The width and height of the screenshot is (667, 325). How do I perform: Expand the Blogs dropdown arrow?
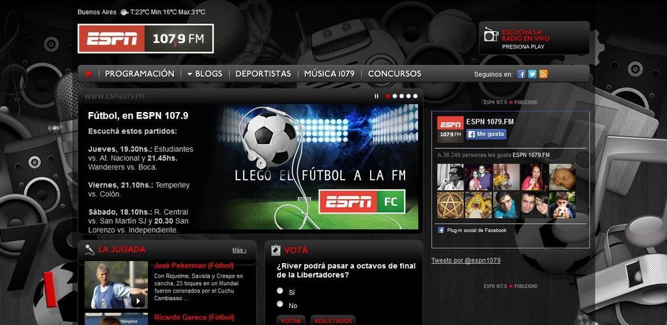coord(190,74)
